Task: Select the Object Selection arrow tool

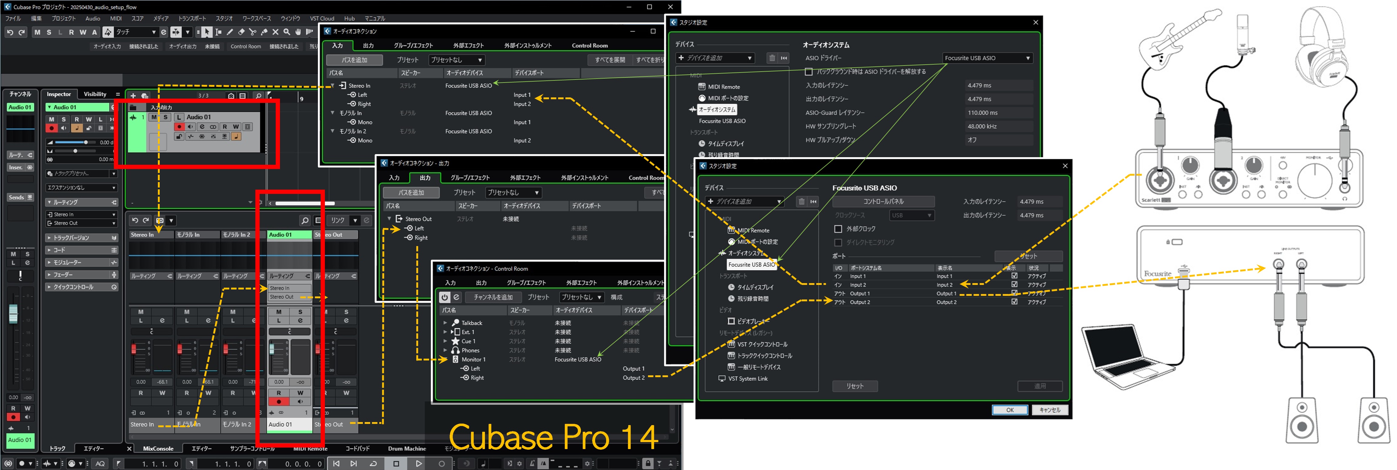Action: tap(207, 32)
